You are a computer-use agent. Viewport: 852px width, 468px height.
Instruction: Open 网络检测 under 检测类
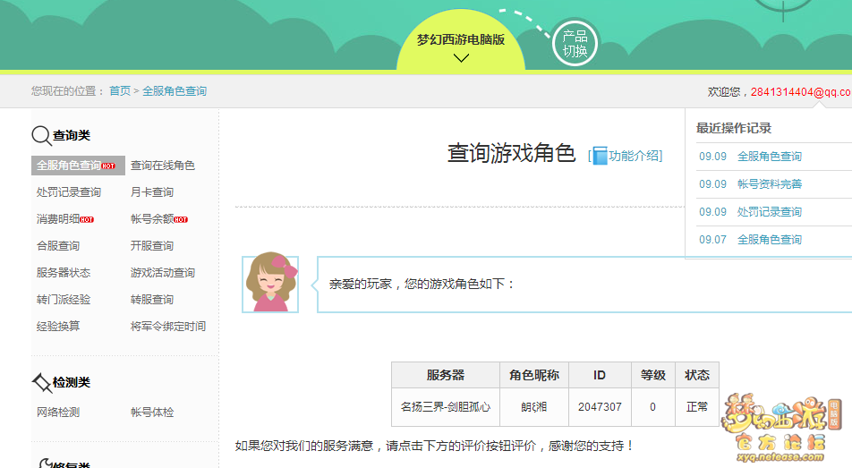[x=57, y=412]
